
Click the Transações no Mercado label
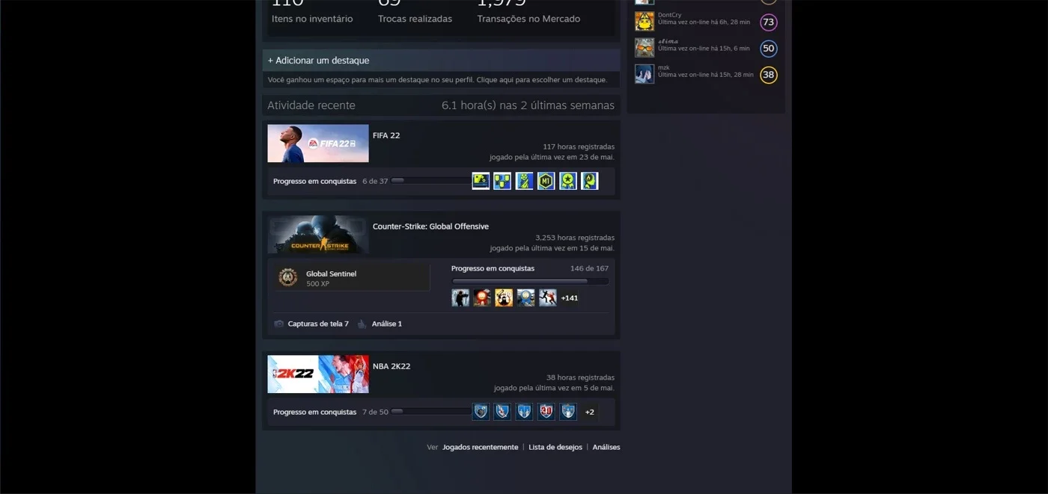[x=528, y=19]
